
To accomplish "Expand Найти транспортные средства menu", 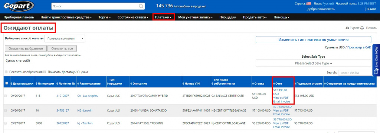I will (66, 17).
